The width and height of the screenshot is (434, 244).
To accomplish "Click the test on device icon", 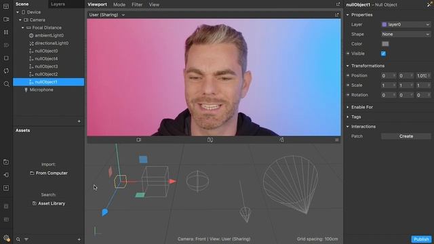I will click(6, 175).
